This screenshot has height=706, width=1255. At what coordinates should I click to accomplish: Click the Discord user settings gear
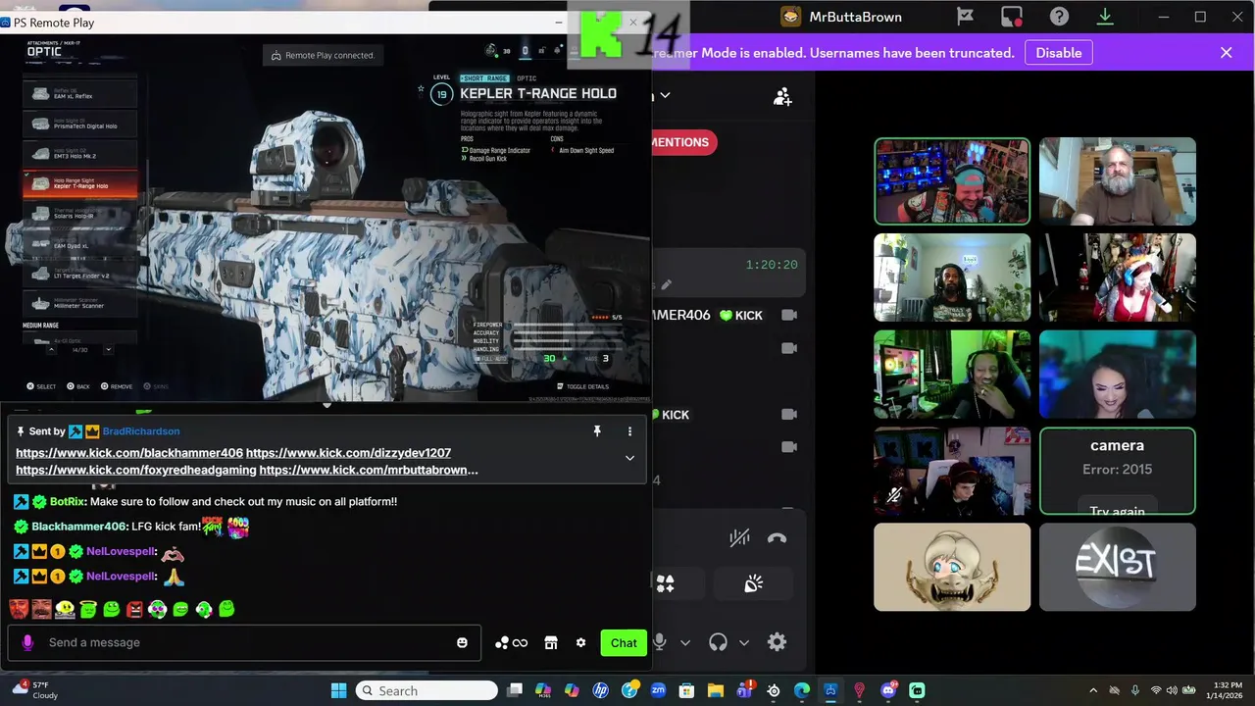point(777,642)
